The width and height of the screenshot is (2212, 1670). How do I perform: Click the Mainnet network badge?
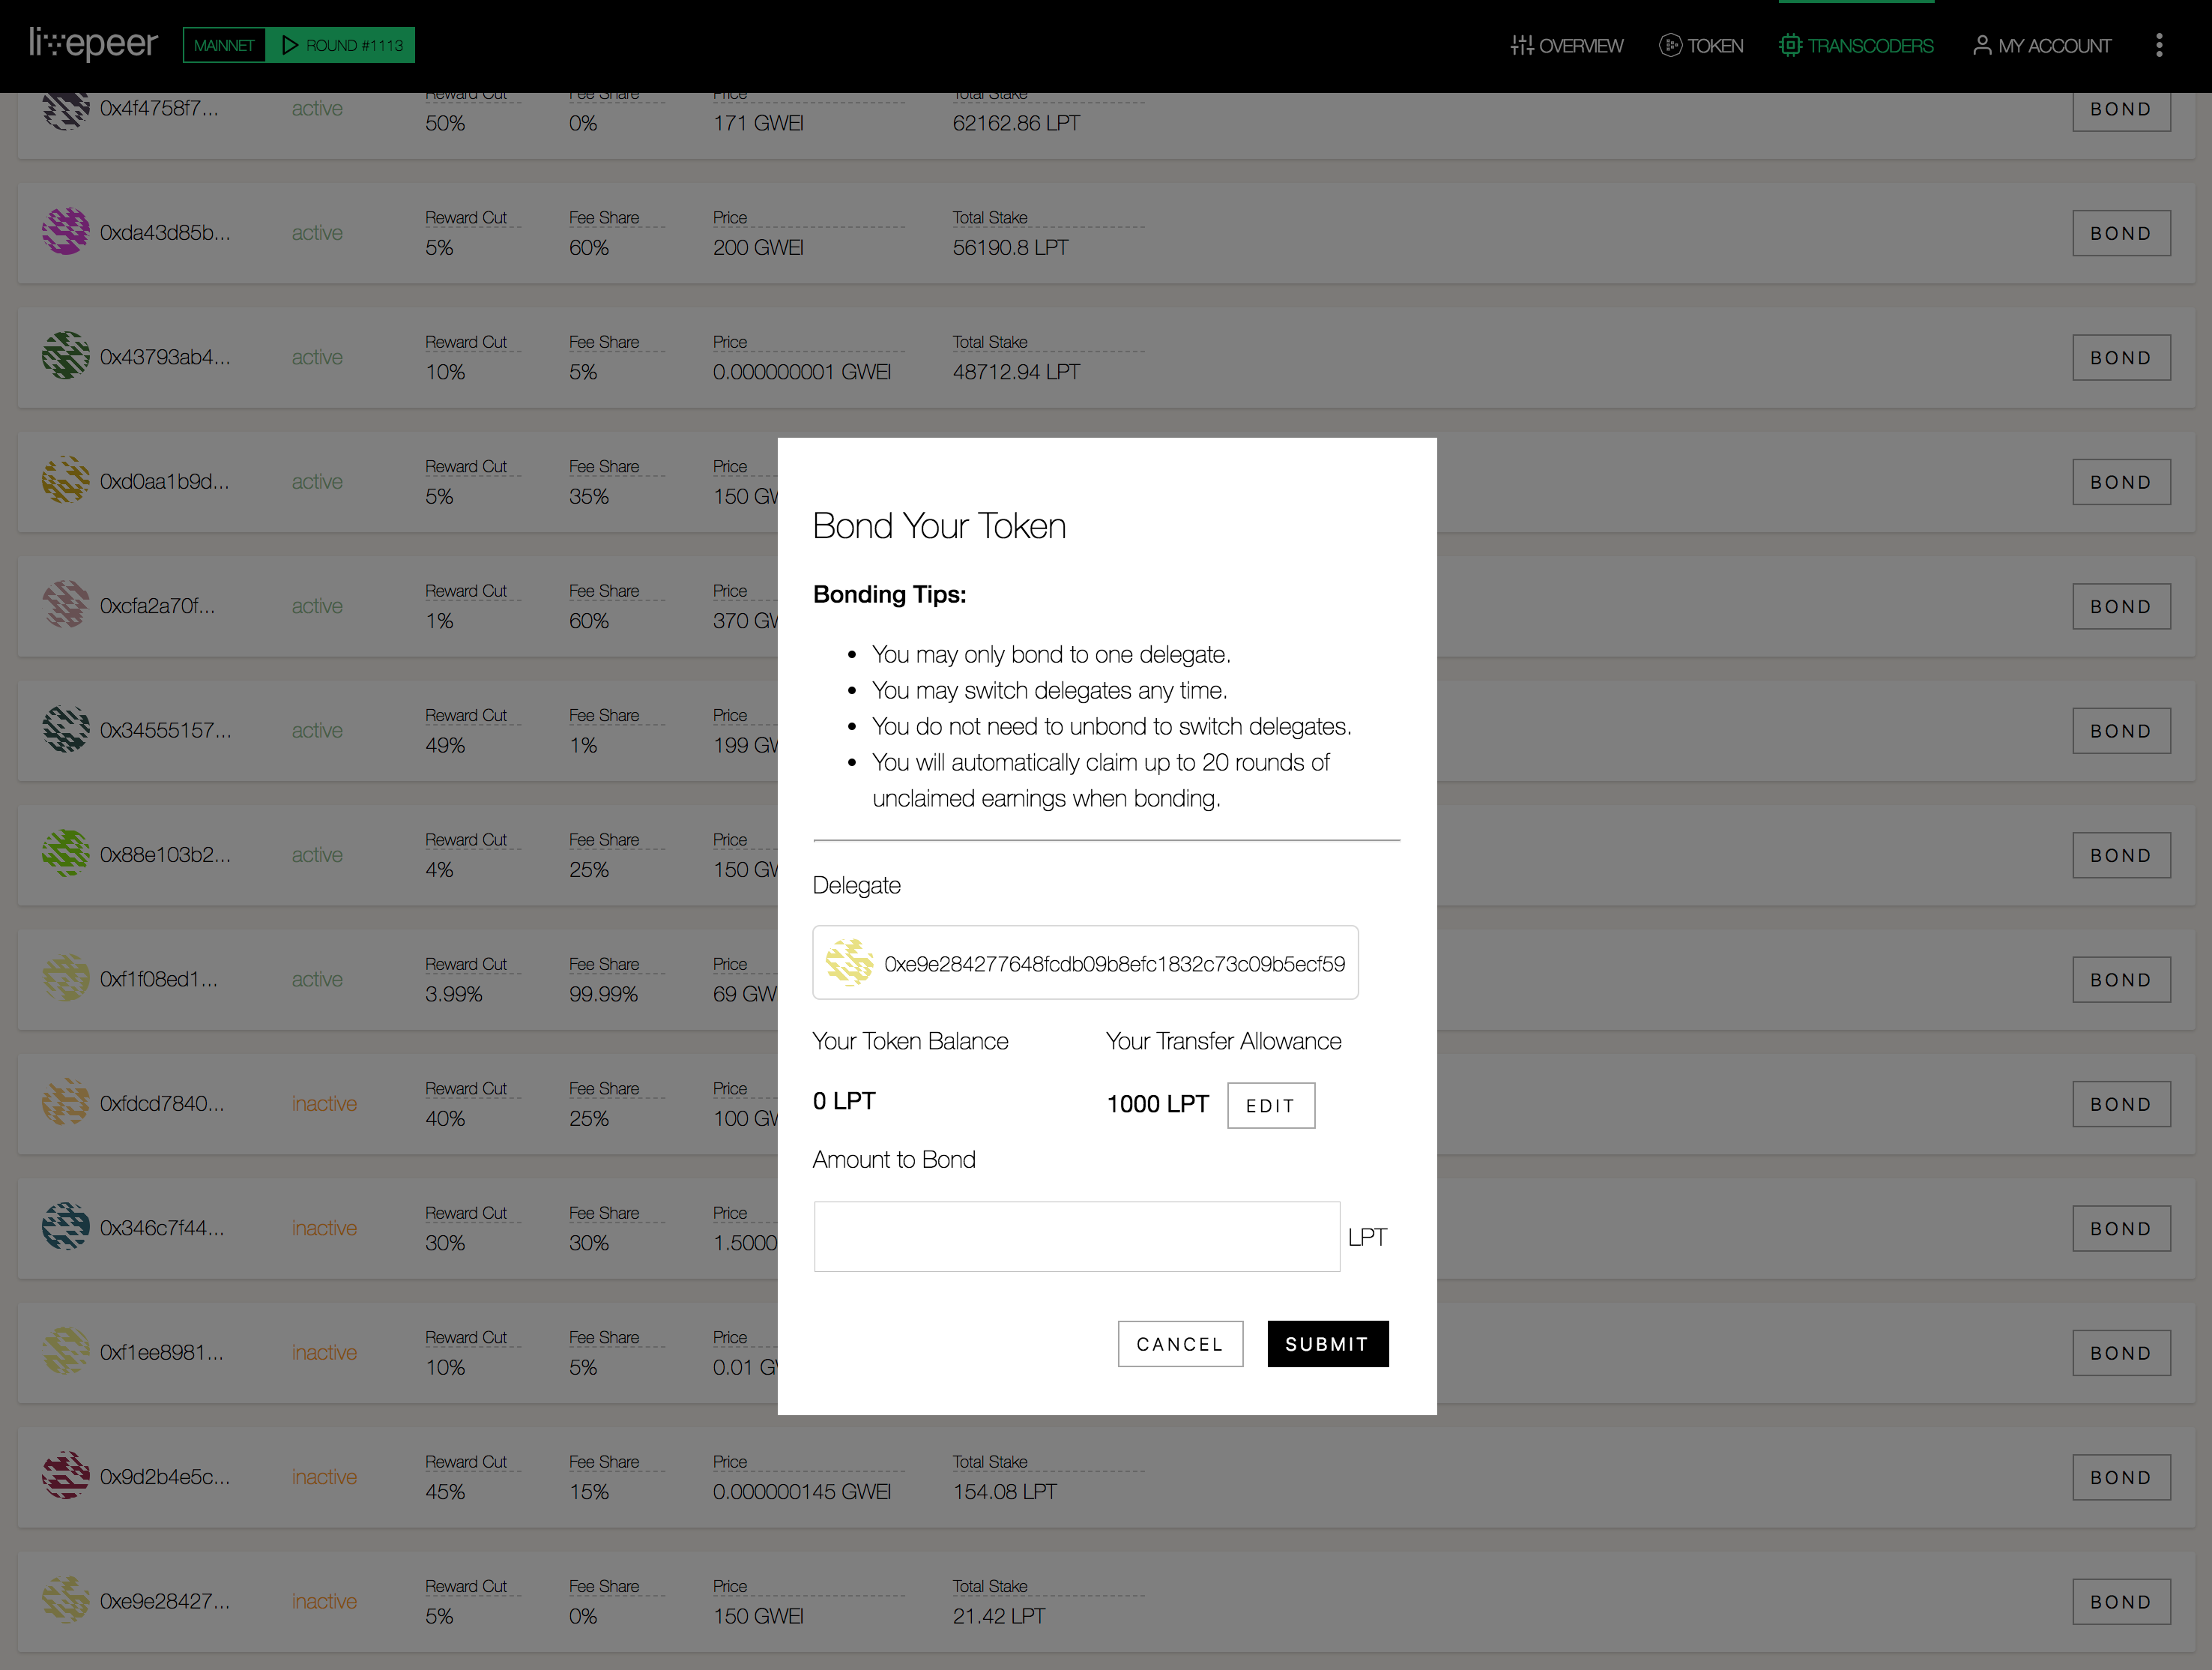click(224, 45)
